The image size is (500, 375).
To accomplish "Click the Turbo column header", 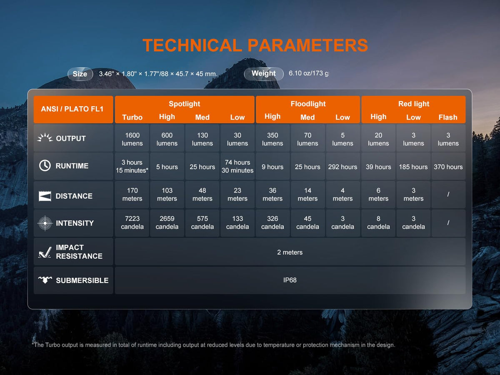I will tap(132, 117).
